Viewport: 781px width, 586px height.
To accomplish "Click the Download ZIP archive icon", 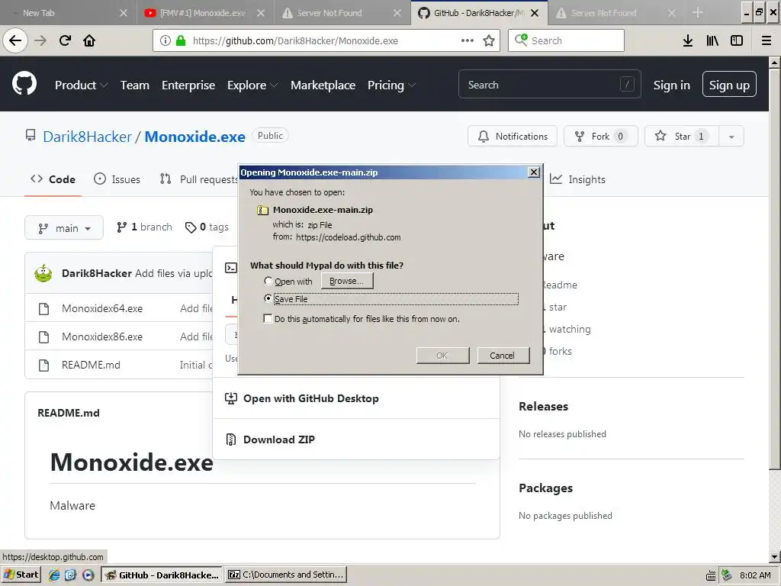I will coord(230,439).
